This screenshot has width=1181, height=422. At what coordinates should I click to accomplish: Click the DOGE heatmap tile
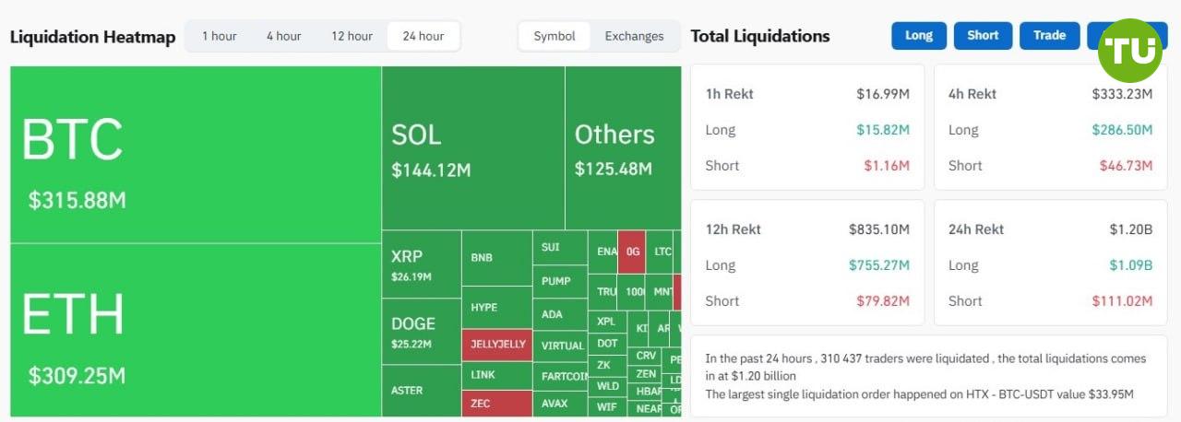click(x=421, y=332)
